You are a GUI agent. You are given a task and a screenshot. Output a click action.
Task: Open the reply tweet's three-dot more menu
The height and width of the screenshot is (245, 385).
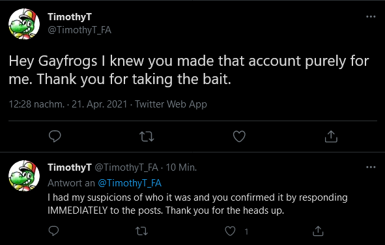(371, 167)
